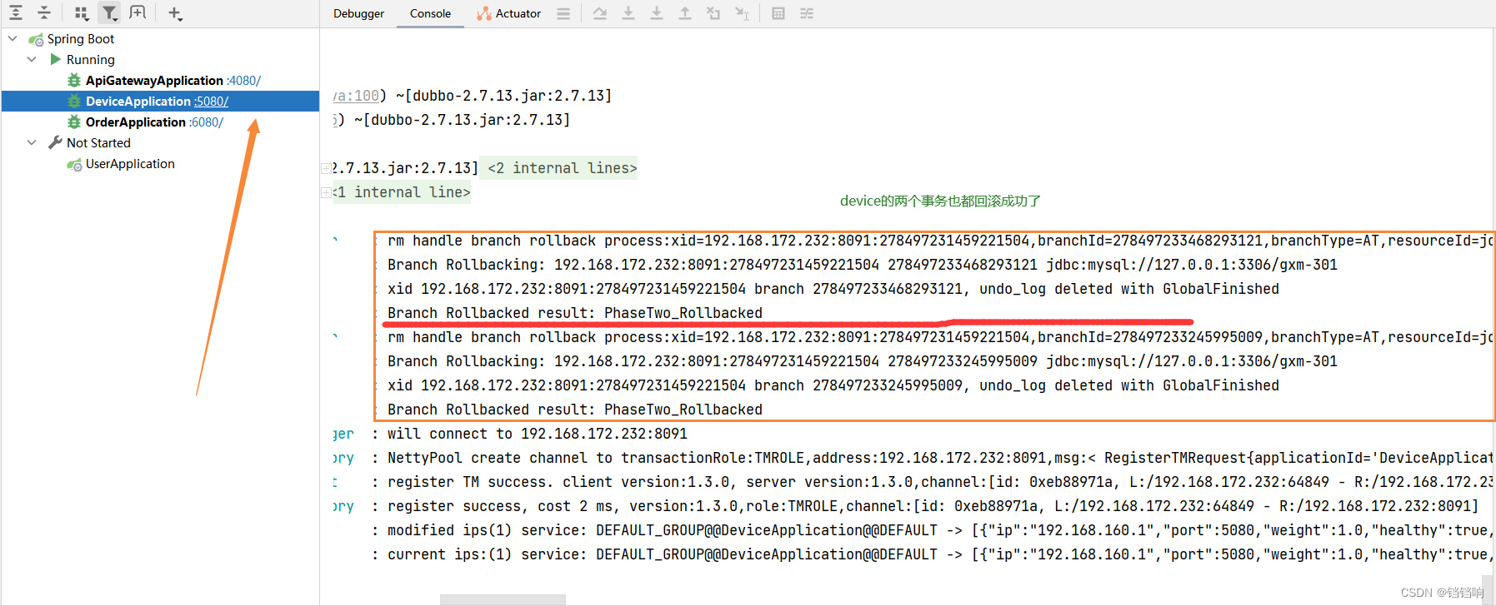Viewport: 1496px width, 606px height.
Task: Click the OrderApplication debug bug icon
Action: pos(74,122)
